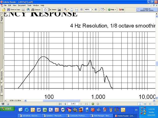
Task: Activate the Snapshot camera tool
Action: point(59,10)
